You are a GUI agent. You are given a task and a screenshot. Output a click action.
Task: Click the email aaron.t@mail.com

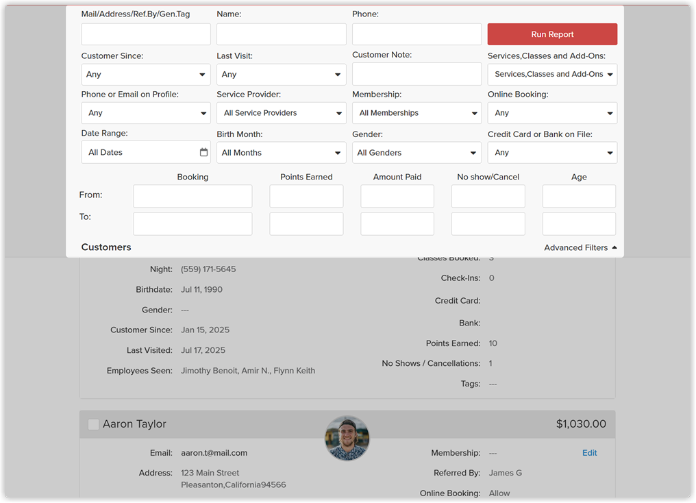[214, 453]
